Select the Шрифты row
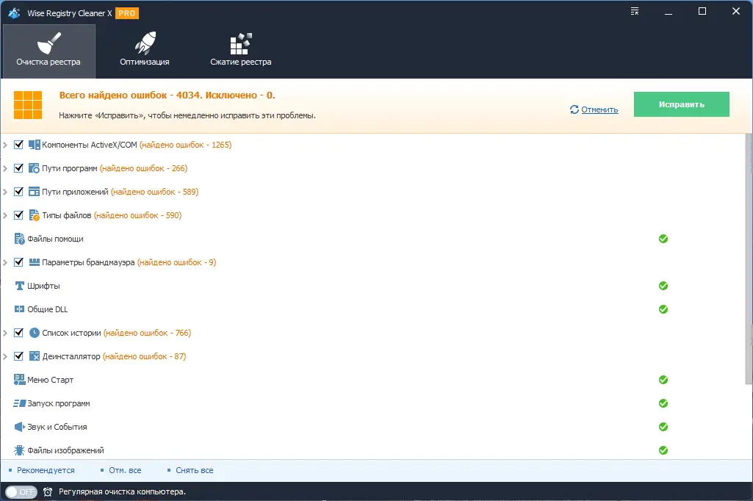753x501 pixels. pyautogui.click(x=372, y=286)
